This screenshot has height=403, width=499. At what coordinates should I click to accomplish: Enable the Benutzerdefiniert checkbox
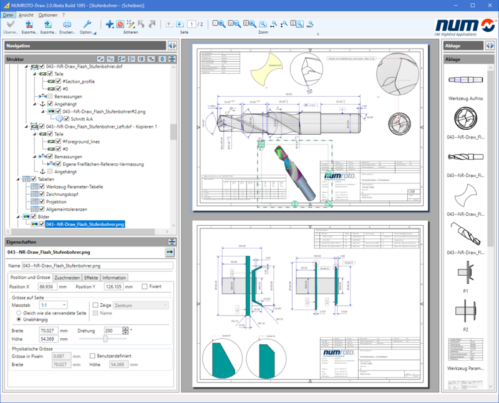click(93, 356)
